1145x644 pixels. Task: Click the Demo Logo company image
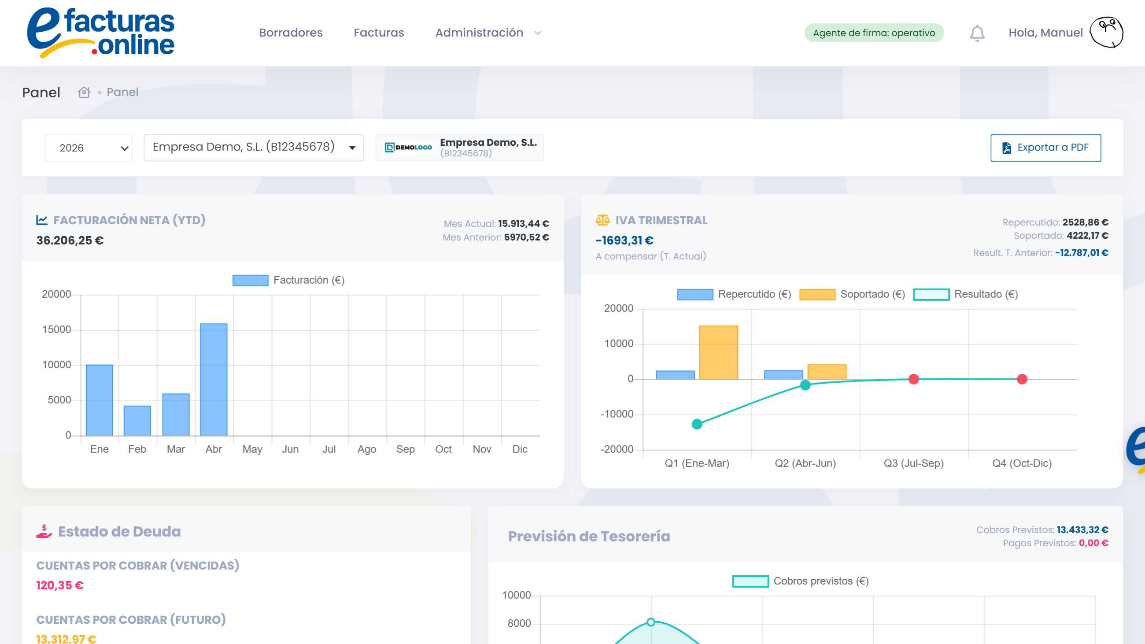point(408,148)
